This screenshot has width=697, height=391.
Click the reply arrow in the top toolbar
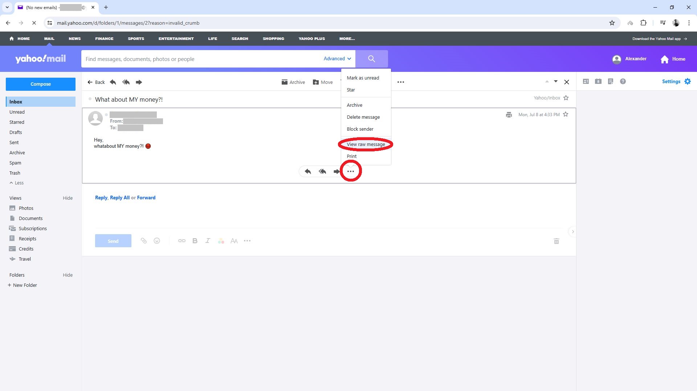[113, 82]
